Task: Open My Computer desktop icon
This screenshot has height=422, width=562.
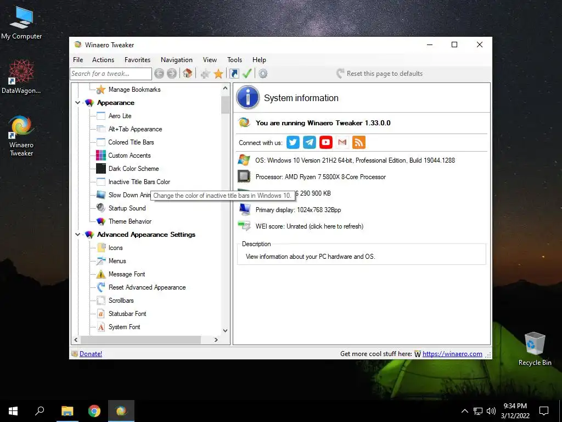Action: [21, 22]
